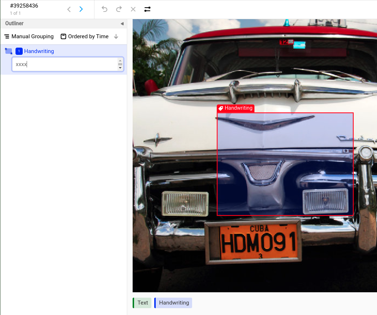Image resolution: width=377 pixels, height=315 pixels.
Task: Click the blue number 1 region badge
Action: tap(19, 51)
